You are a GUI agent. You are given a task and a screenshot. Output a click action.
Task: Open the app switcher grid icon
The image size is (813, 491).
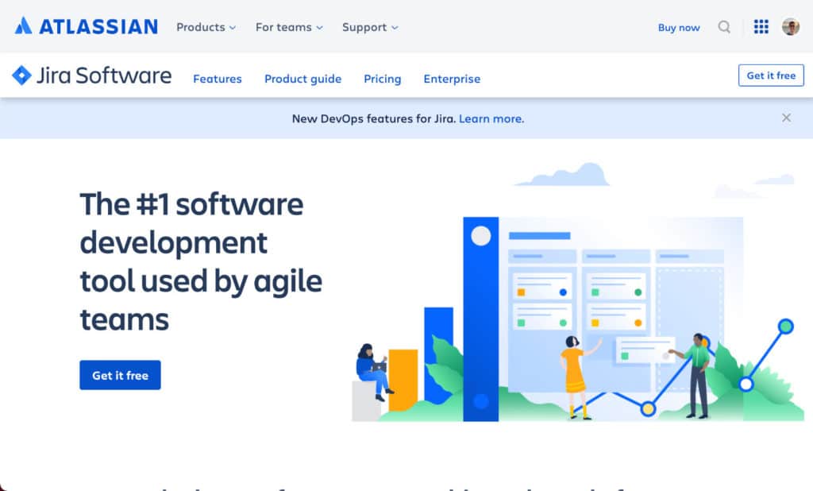tap(761, 27)
